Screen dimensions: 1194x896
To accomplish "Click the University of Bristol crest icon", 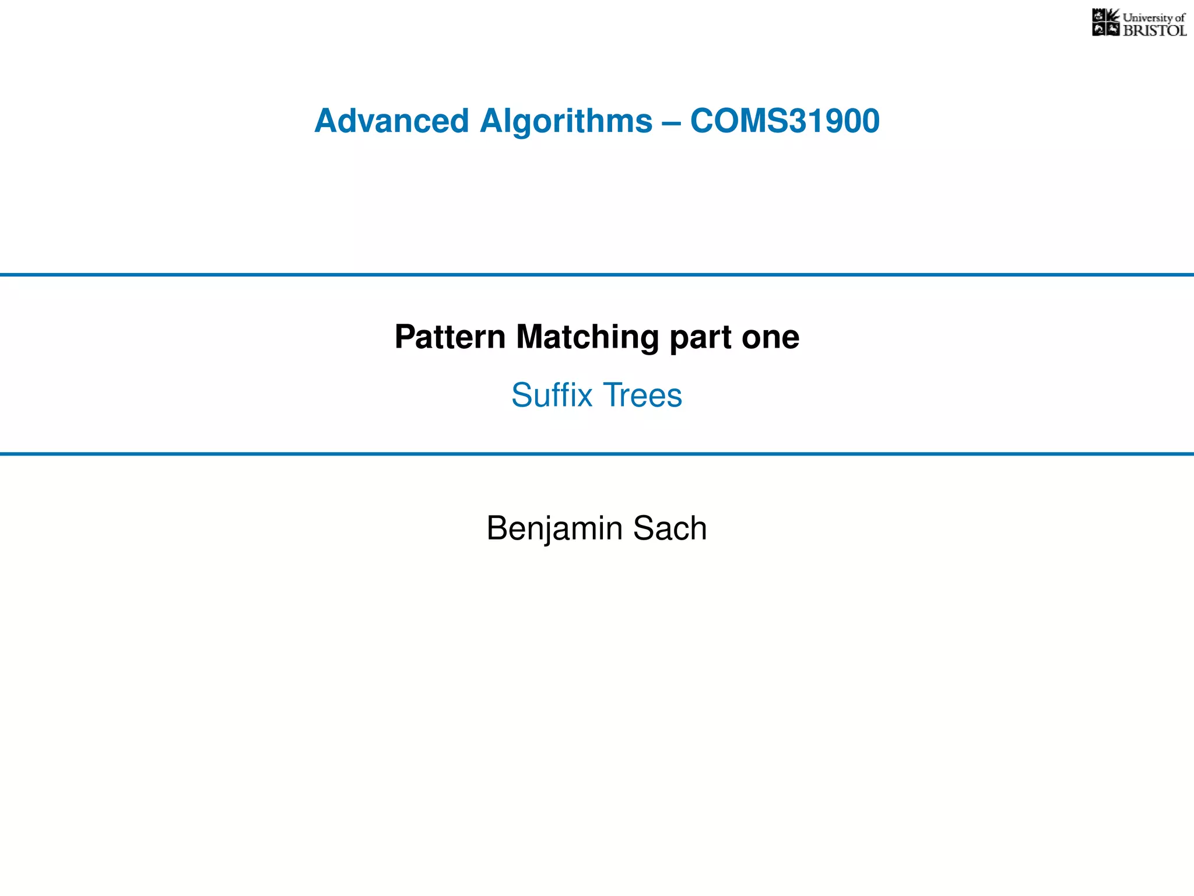I will (x=1106, y=23).
